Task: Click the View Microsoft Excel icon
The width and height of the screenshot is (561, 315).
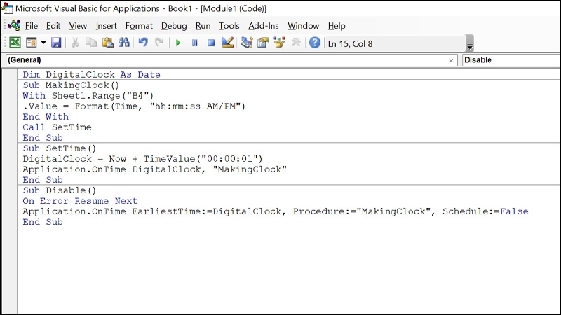Action: pos(15,43)
